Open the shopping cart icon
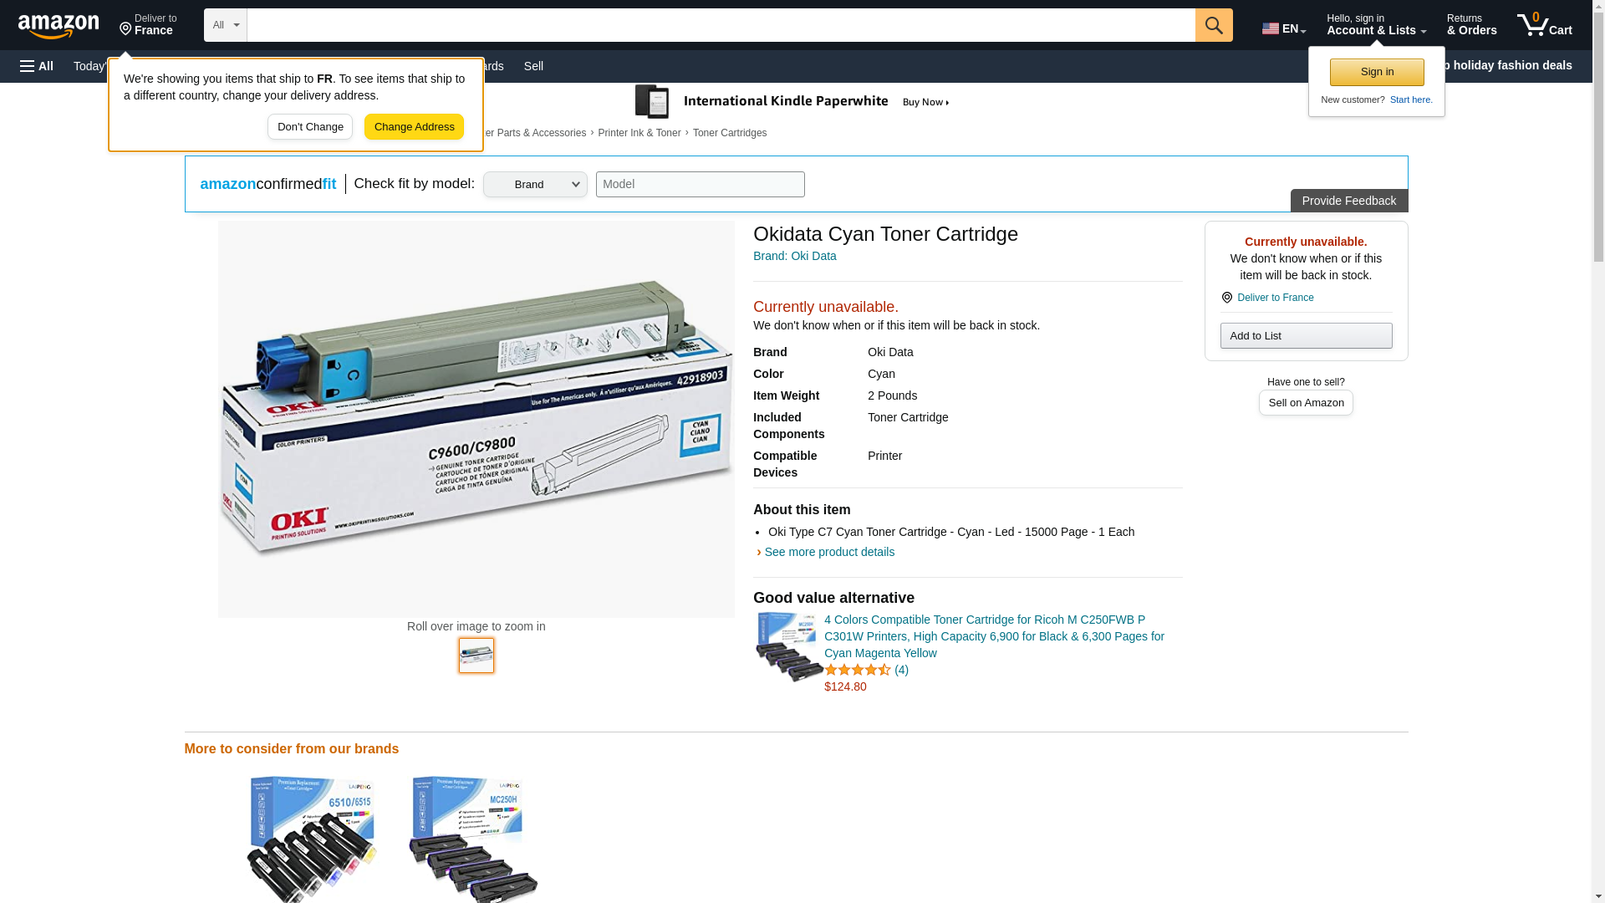The width and height of the screenshot is (1605, 903). tap(1543, 25)
